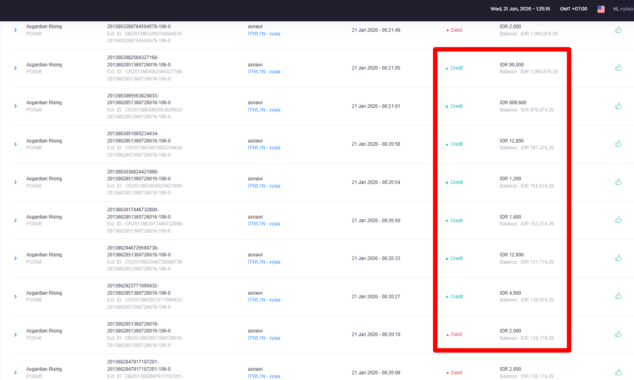Image resolution: width=634 pixels, height=380 pixels.
Task: Click asnawi username in 00:20:33 row
Action: click(255, 255)
